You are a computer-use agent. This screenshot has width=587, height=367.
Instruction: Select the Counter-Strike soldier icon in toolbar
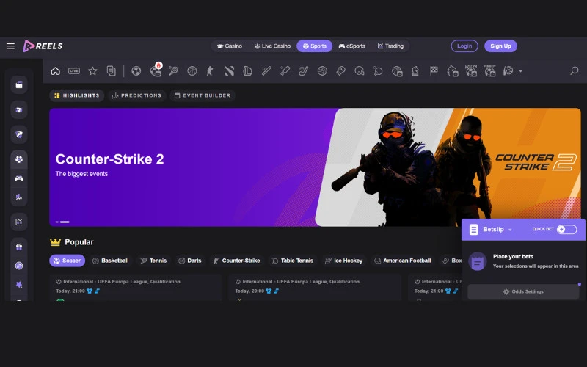tap(211, 70)
